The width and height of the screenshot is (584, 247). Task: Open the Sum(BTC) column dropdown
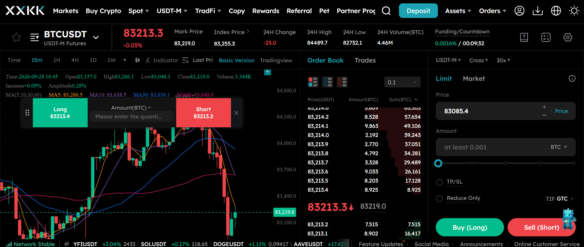click(404, 100)
